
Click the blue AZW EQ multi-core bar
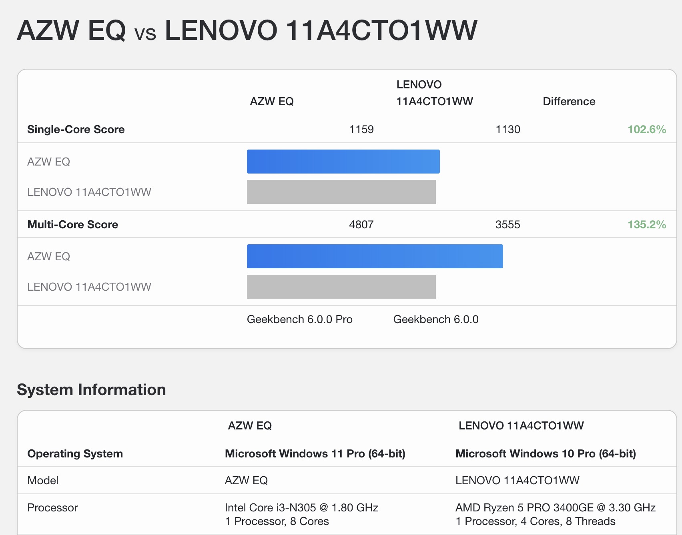(375, 256)
